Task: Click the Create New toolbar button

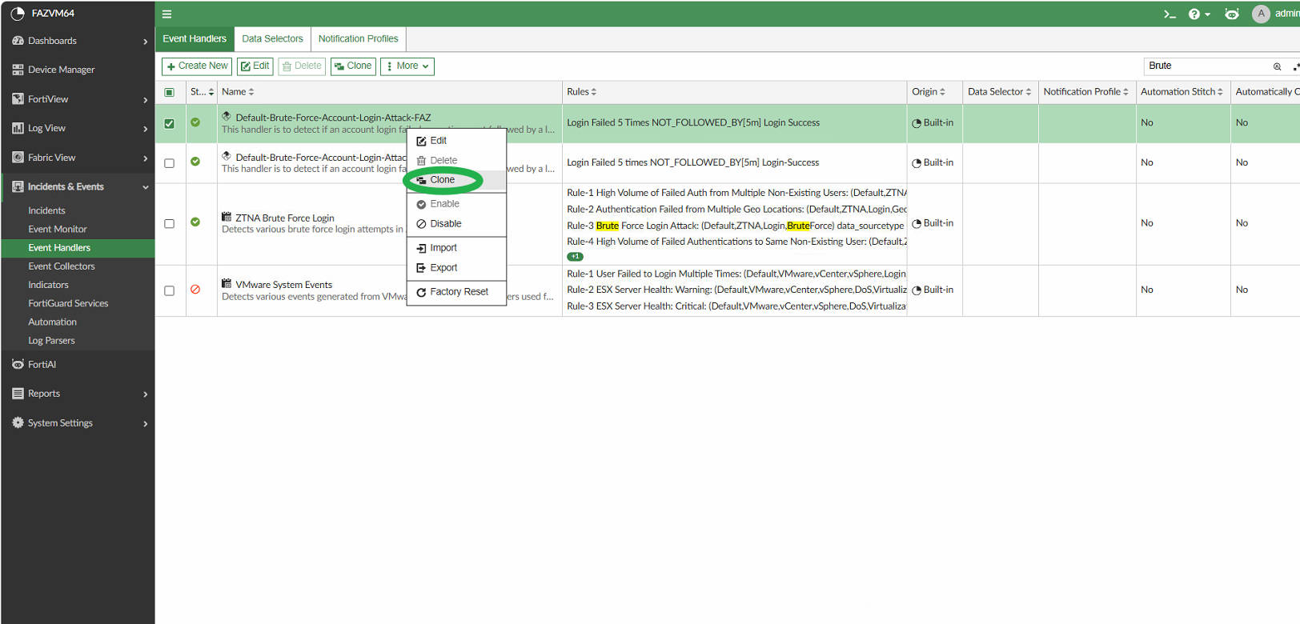Action: 197,66
